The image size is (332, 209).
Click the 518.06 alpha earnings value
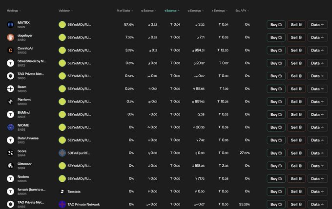click(x=198, y=166)
